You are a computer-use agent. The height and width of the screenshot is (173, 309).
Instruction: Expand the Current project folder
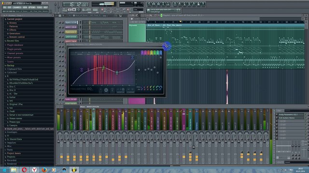pos(14,19)
